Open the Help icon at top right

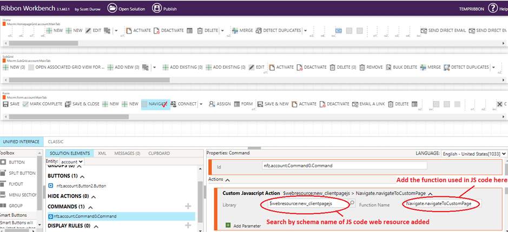pos(493,8)
